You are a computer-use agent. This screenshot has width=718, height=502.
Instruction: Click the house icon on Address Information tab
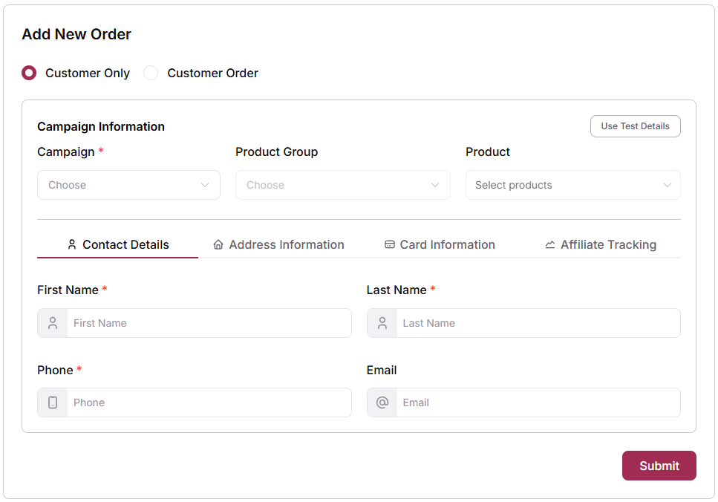[x=218, y=244]
